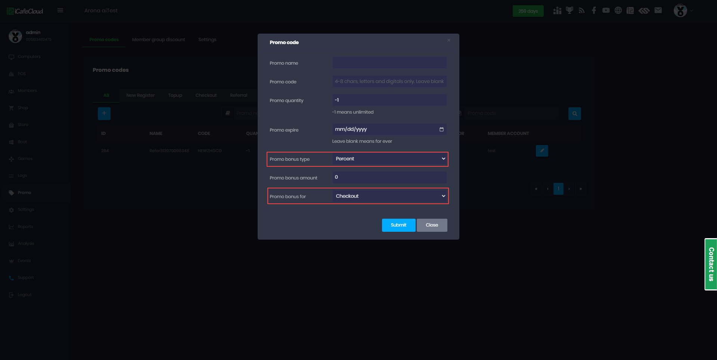
Task: Click the blue plus add promo button
Action: click(x=104, y=113)
